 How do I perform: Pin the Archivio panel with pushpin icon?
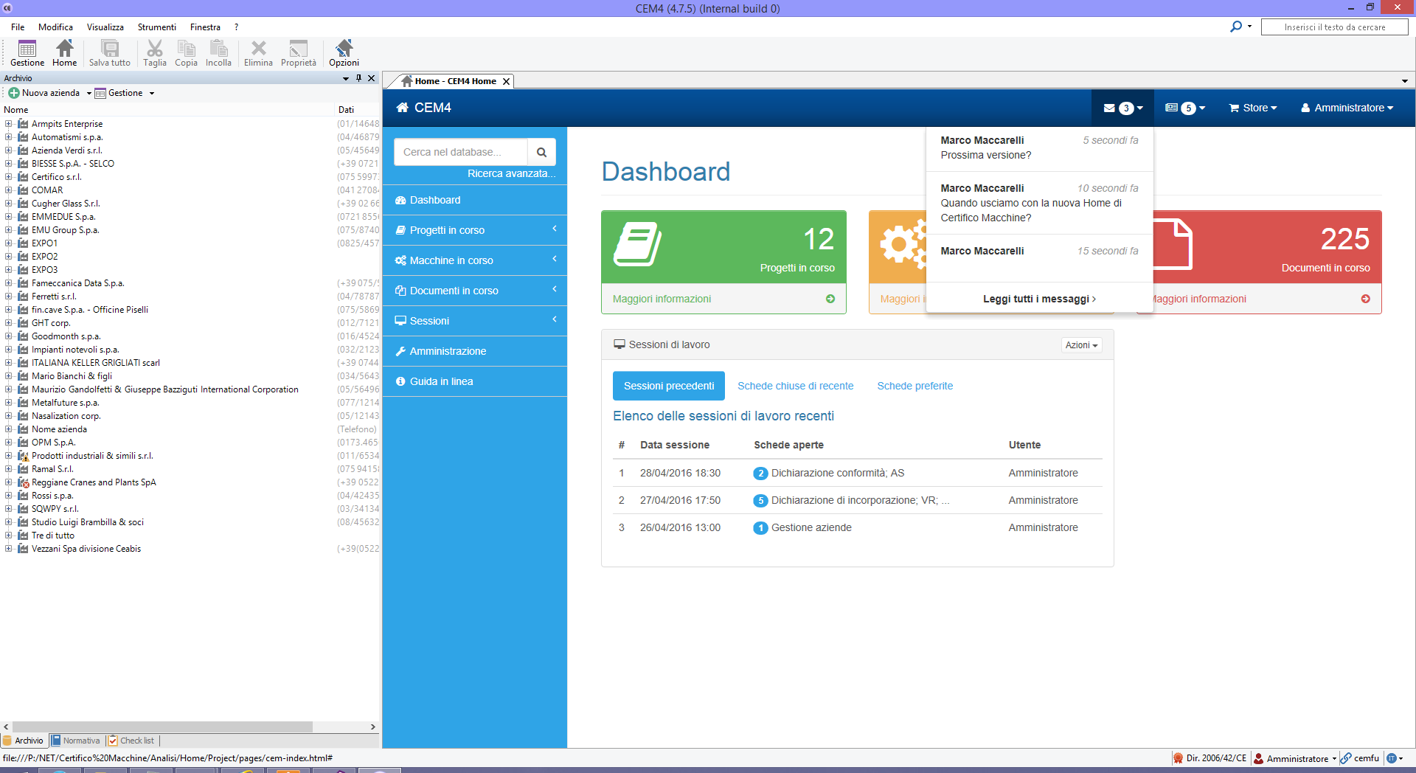pyautogui.click(x=359, y=78)
